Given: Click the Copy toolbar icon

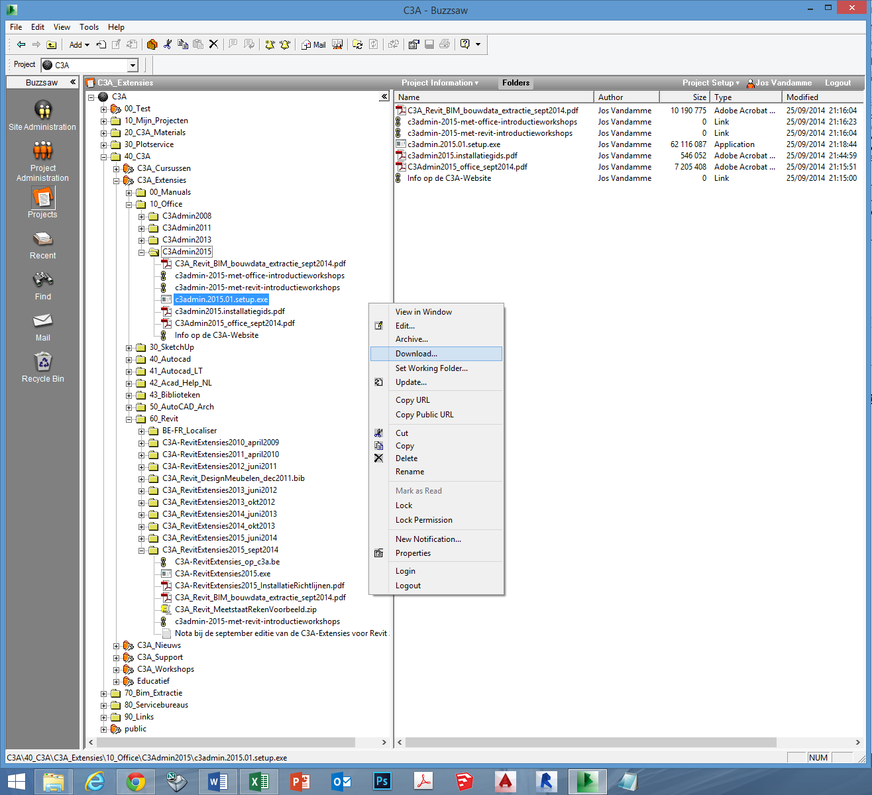Looking at the screenshot, I should tap(183, 44).
